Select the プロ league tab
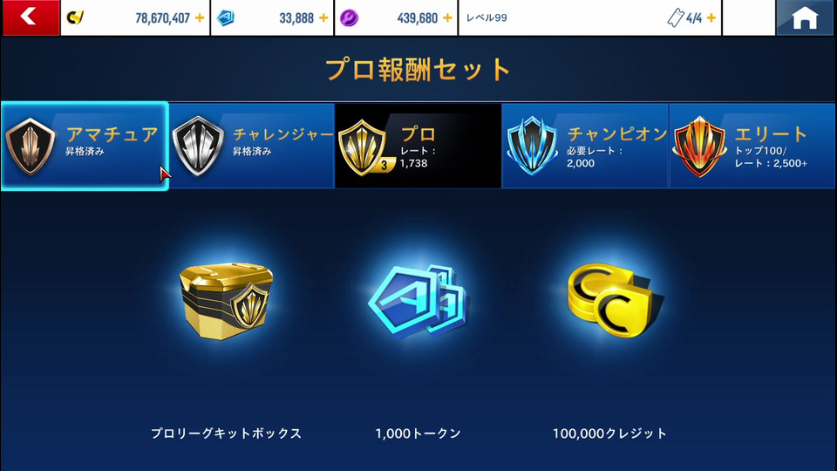The image size is (837, 471). (418, 146)
